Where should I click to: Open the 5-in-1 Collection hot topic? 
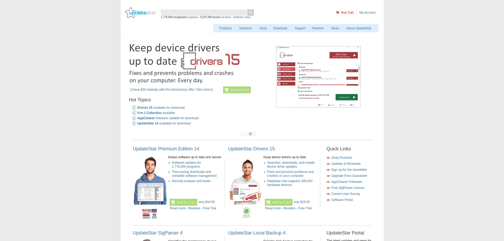(156, 113)
